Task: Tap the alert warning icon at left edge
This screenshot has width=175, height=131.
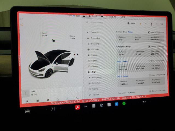Action: [22, 25]
